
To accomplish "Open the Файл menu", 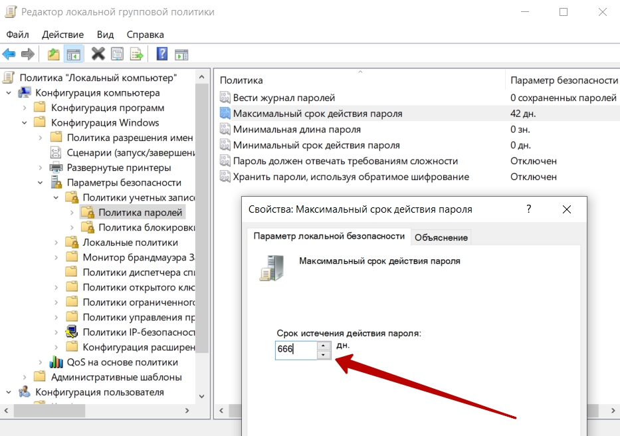I will pyautogui.click(x=17, y=35).
